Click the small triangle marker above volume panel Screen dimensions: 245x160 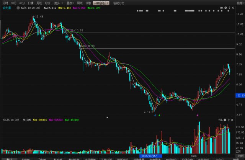pyautogui.click(x=107, y=117)
